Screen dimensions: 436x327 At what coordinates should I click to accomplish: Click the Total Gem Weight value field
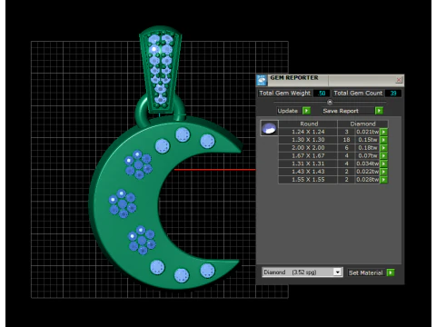coord(322,94)
